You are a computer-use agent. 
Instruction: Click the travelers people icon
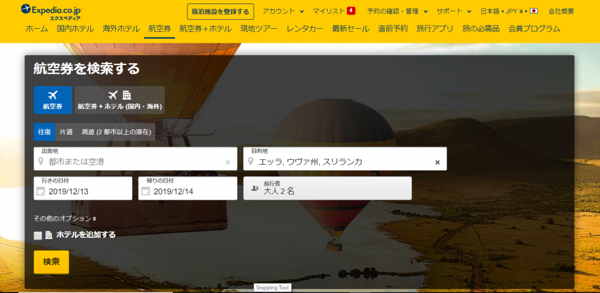click(x=255, y=188)
